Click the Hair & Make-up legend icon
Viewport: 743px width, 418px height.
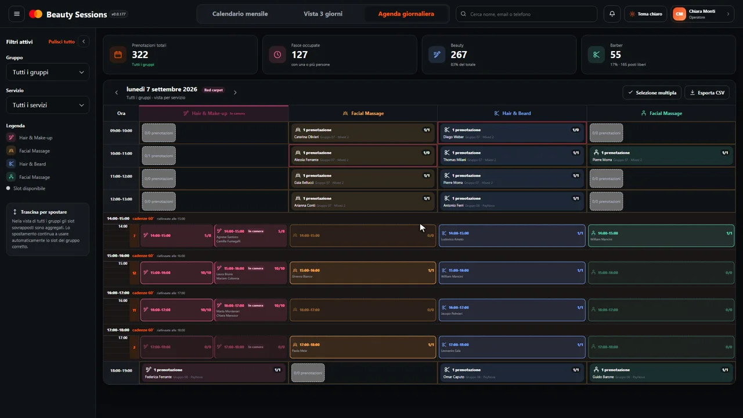pos(11,138)
